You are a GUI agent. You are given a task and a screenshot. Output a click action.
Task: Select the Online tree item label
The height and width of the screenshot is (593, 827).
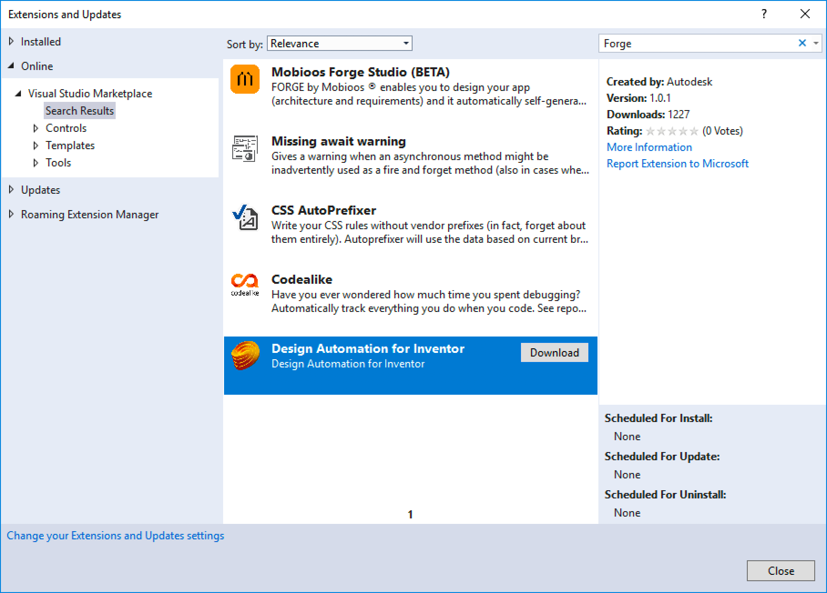(37, 66)
